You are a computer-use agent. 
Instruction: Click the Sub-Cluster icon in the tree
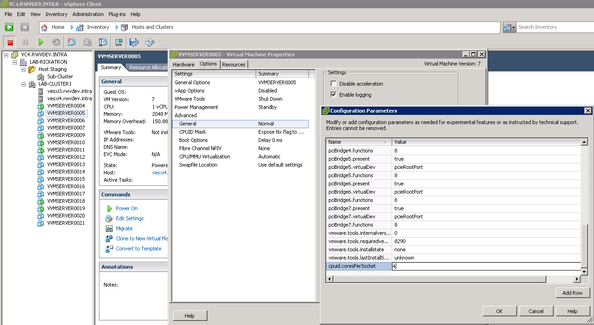click(41, 76)
